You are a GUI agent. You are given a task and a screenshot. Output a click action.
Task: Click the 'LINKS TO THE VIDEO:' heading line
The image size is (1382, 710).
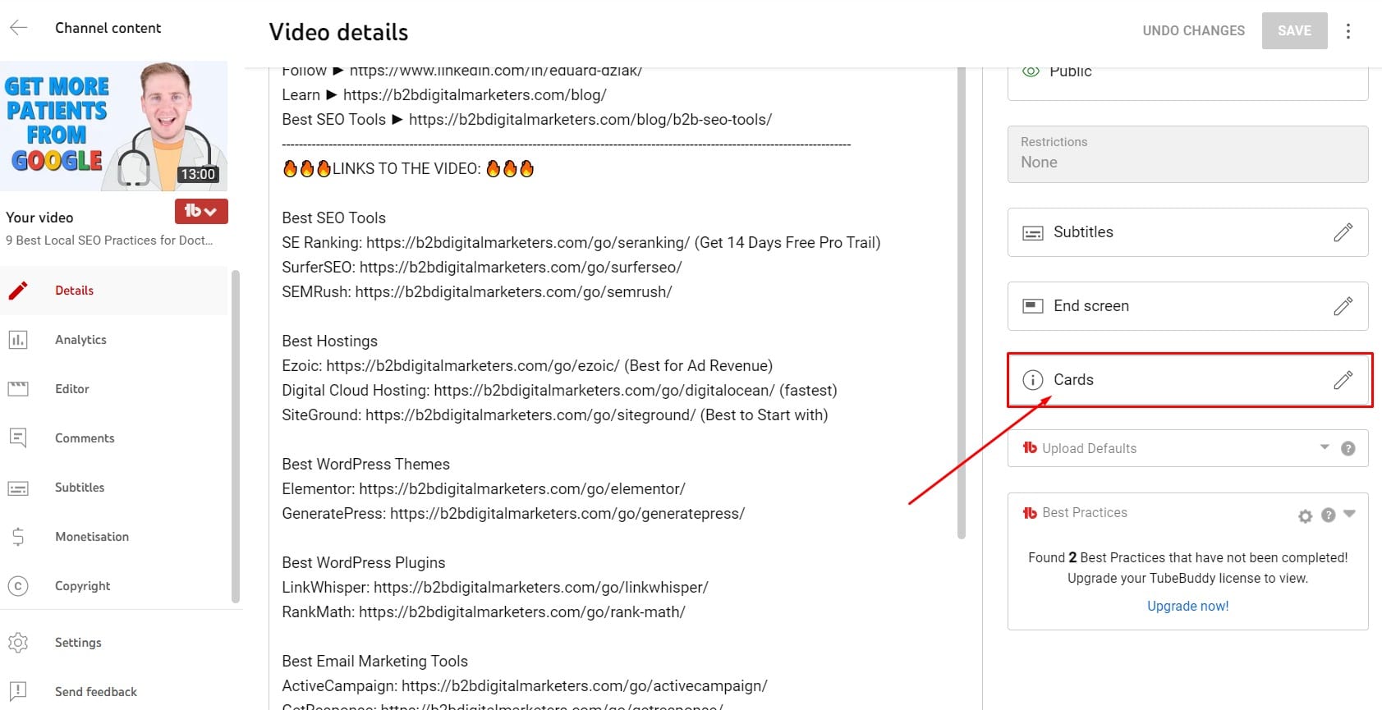pyautogui.click(x=408, y=169)
